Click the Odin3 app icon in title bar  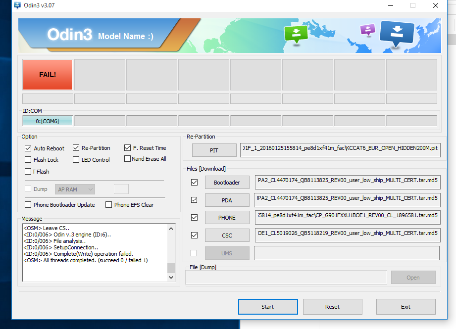17,5
